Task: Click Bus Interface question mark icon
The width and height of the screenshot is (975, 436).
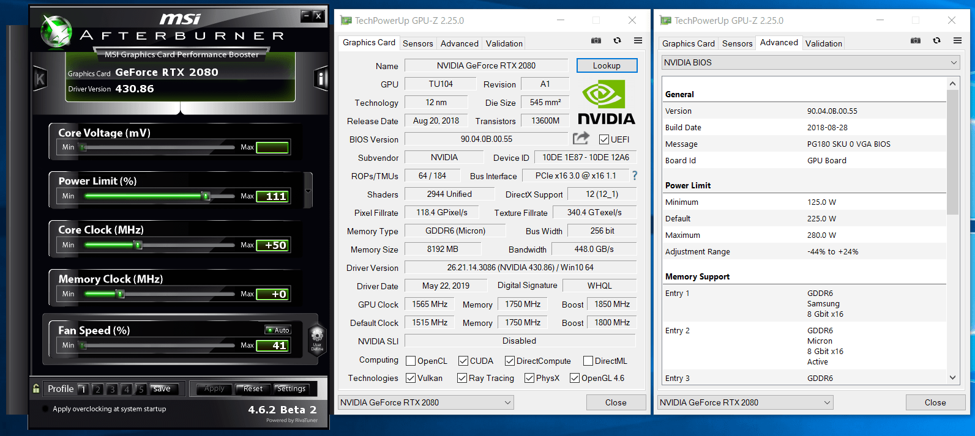Action: [x=635, y=176]
